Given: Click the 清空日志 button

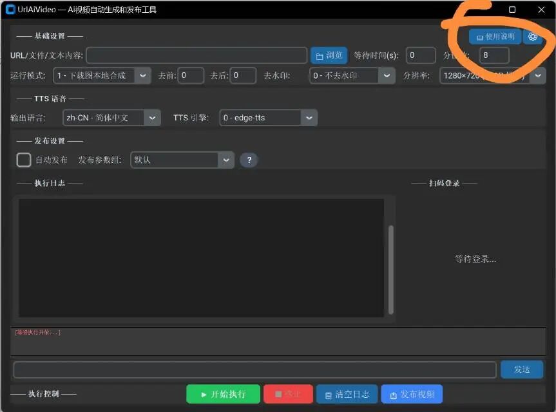Looking at the screenshot, I should click(x=347, y=394).
